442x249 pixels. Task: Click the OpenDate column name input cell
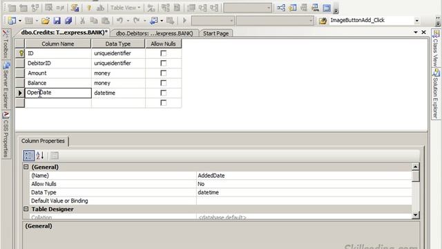click(x=58, y=93)
